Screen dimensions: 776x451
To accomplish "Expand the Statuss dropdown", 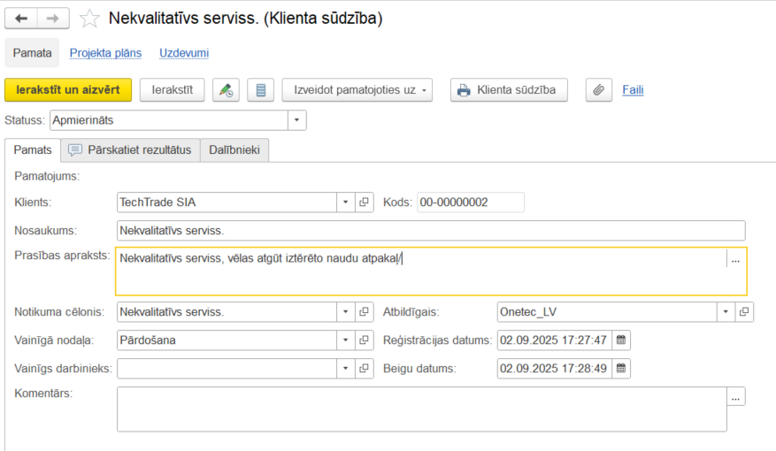I will click(296, 120).
